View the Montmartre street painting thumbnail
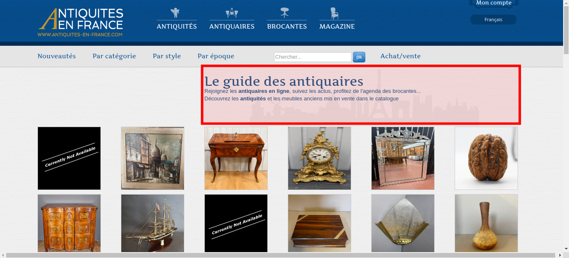The height and width of the screenshot is (258, 569). point(152,158)
